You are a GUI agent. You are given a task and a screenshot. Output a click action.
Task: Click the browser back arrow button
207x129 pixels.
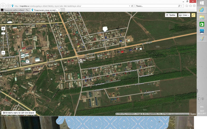click(x=3, y=6)
